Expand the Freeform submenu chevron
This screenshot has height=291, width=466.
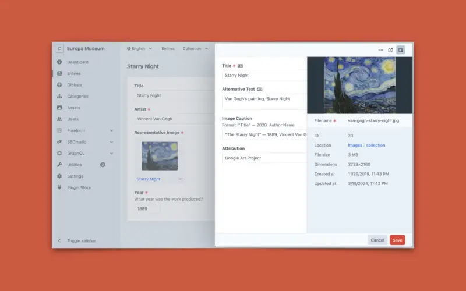(111, 130)
